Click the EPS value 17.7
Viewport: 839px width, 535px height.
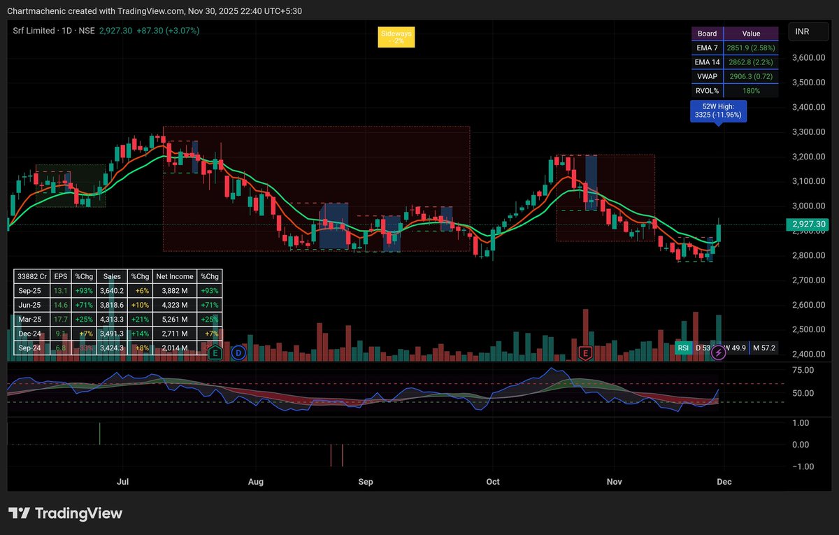[x=60, y=320]
